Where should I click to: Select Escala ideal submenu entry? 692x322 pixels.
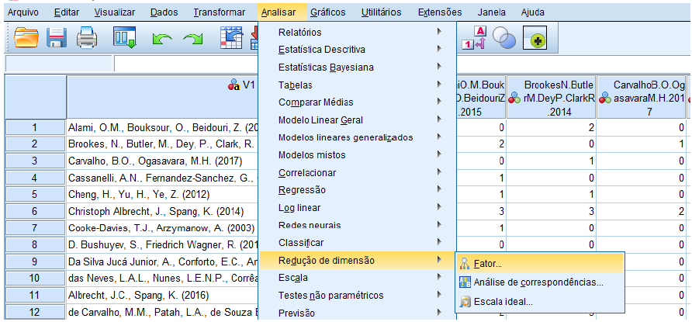click(506, 301)
